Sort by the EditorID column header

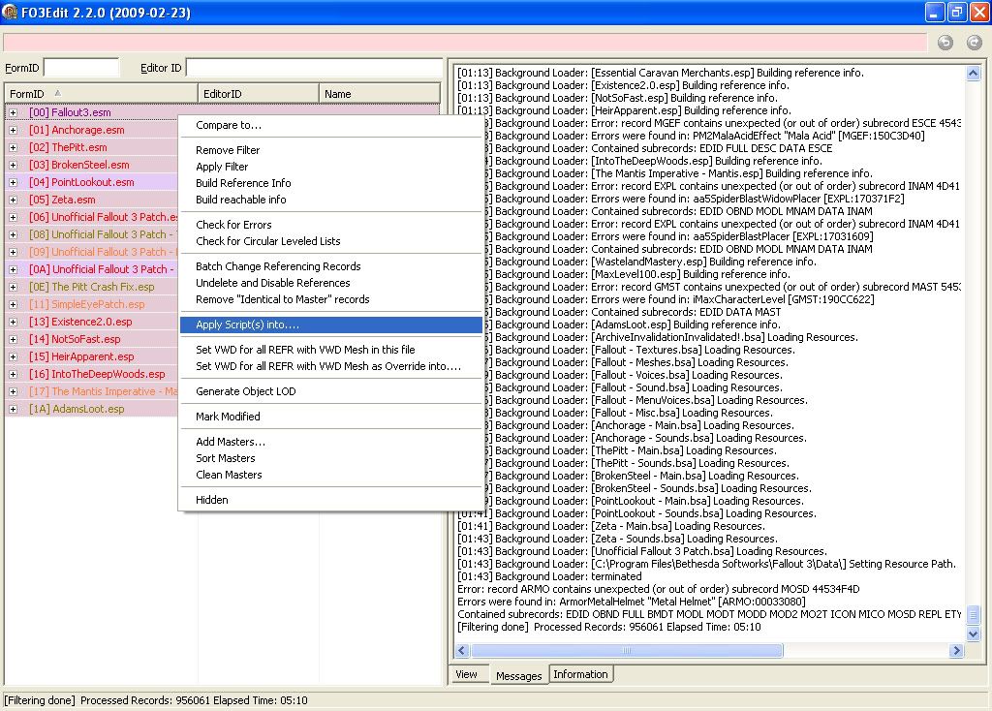click(258, 94)
